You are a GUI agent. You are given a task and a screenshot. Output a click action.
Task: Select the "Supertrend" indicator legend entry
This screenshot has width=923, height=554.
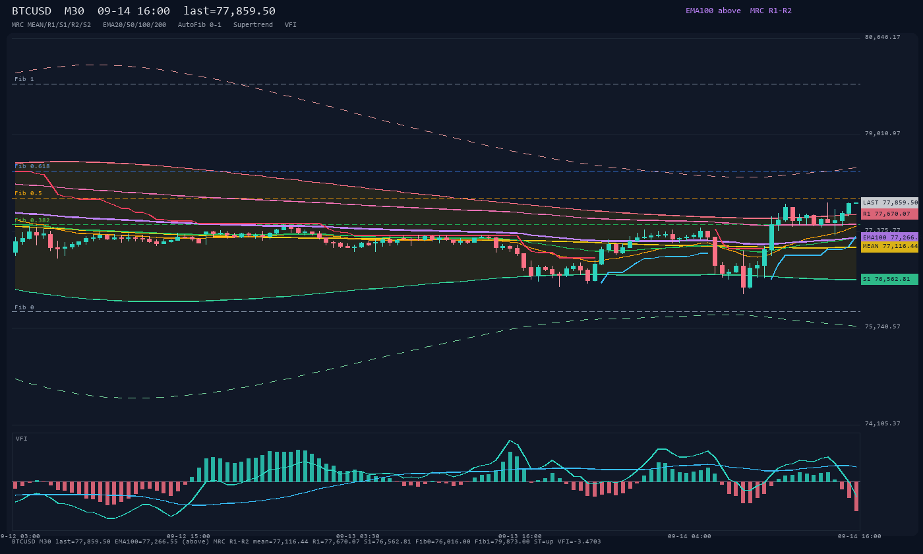[253, 25]
